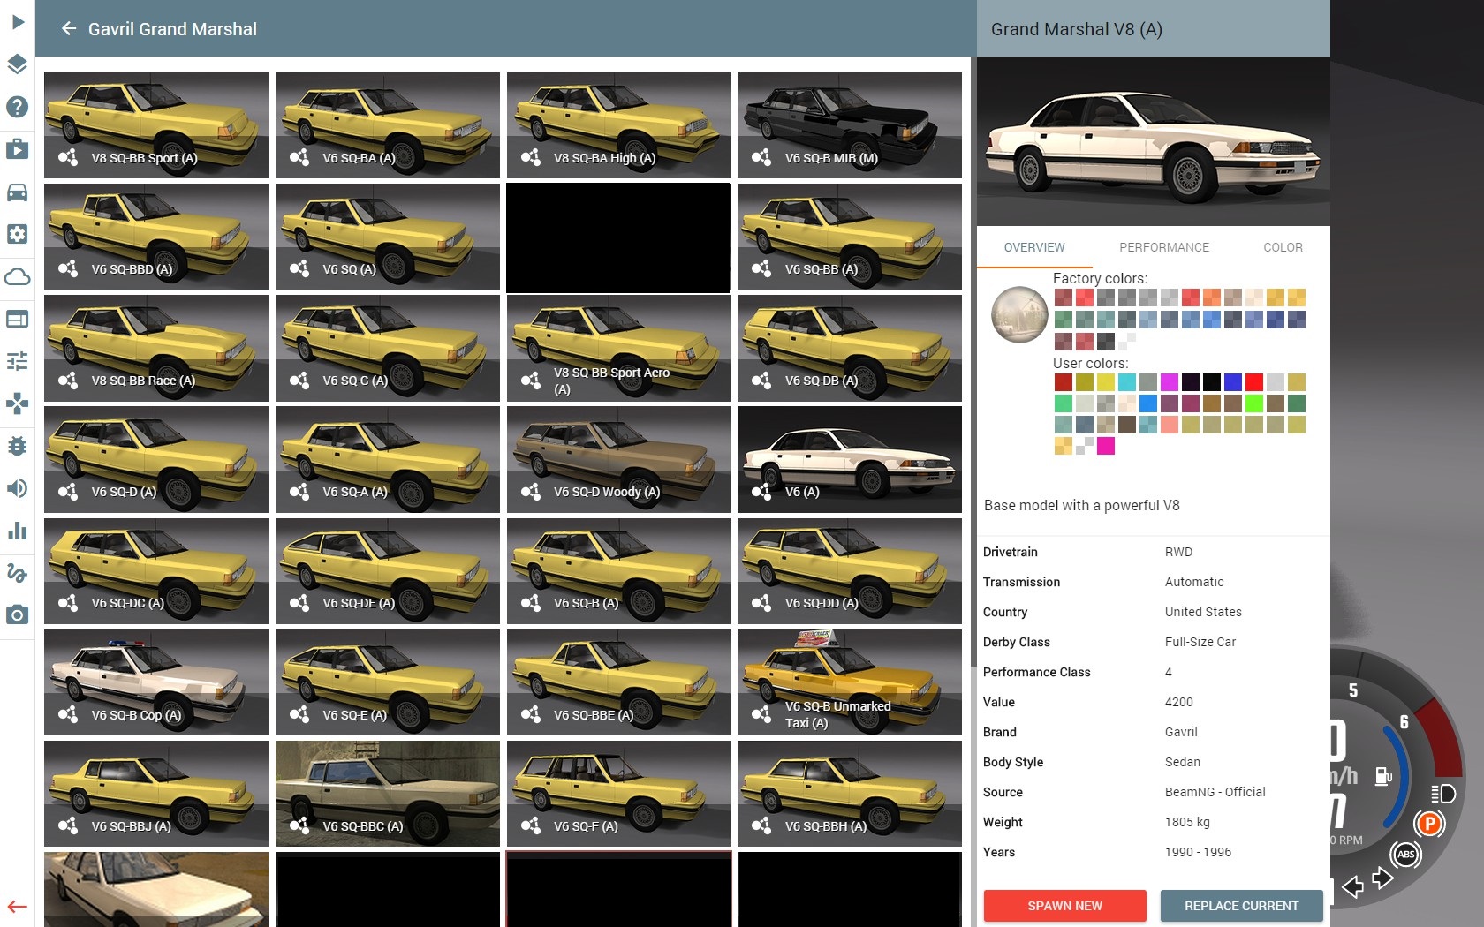Click the "1990 - 1996" years value
The height and width of the screenshot is (927, 1484).
click(x=1198, y=852)
